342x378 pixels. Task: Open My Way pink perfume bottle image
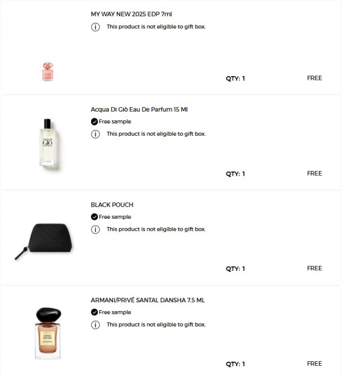(x=47, y=71)
